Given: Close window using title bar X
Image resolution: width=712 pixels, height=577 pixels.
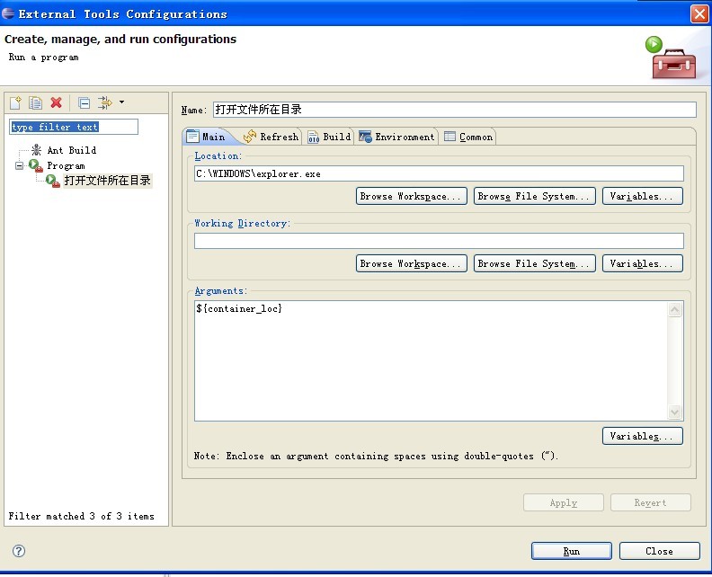Looking at the screenshot, I should [699, 13].
